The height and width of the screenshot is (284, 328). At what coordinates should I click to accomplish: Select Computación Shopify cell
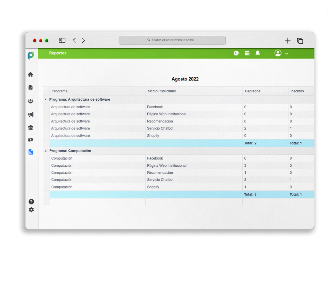click(x=153, y=187)
